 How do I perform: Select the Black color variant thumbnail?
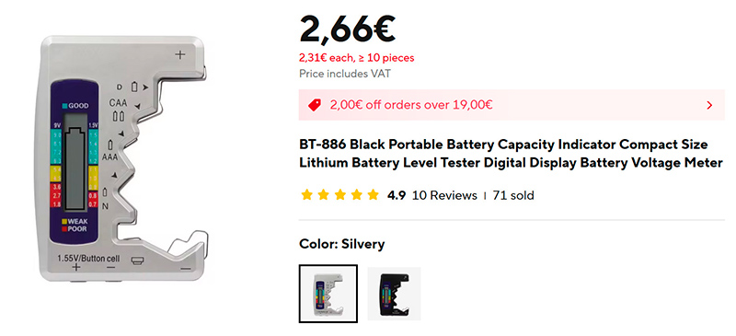coord(394,294)
